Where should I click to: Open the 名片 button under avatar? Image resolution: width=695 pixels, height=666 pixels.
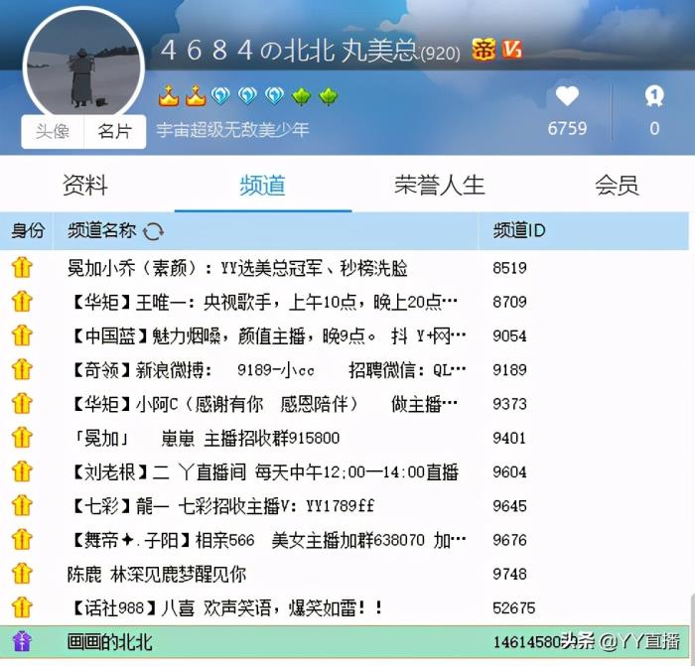tap(114, 131)
